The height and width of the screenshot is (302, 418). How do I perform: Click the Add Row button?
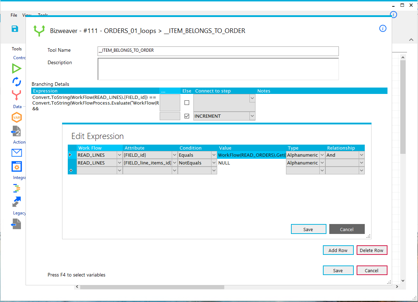tap(338, 250)
